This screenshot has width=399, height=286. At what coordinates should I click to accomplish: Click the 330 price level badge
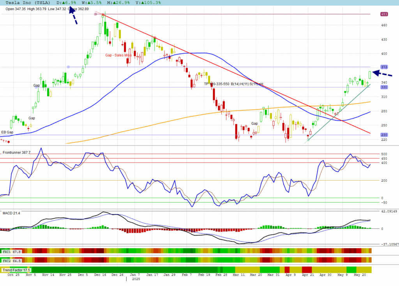tap(384, 87)
